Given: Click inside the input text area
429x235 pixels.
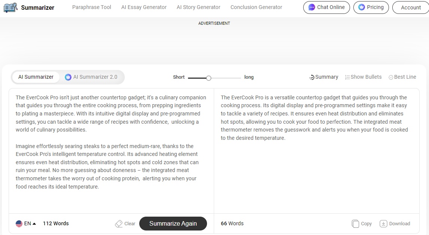Looking at the screenshot, I should 111,150.
